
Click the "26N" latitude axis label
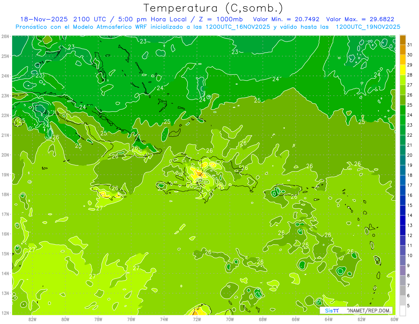5,36
